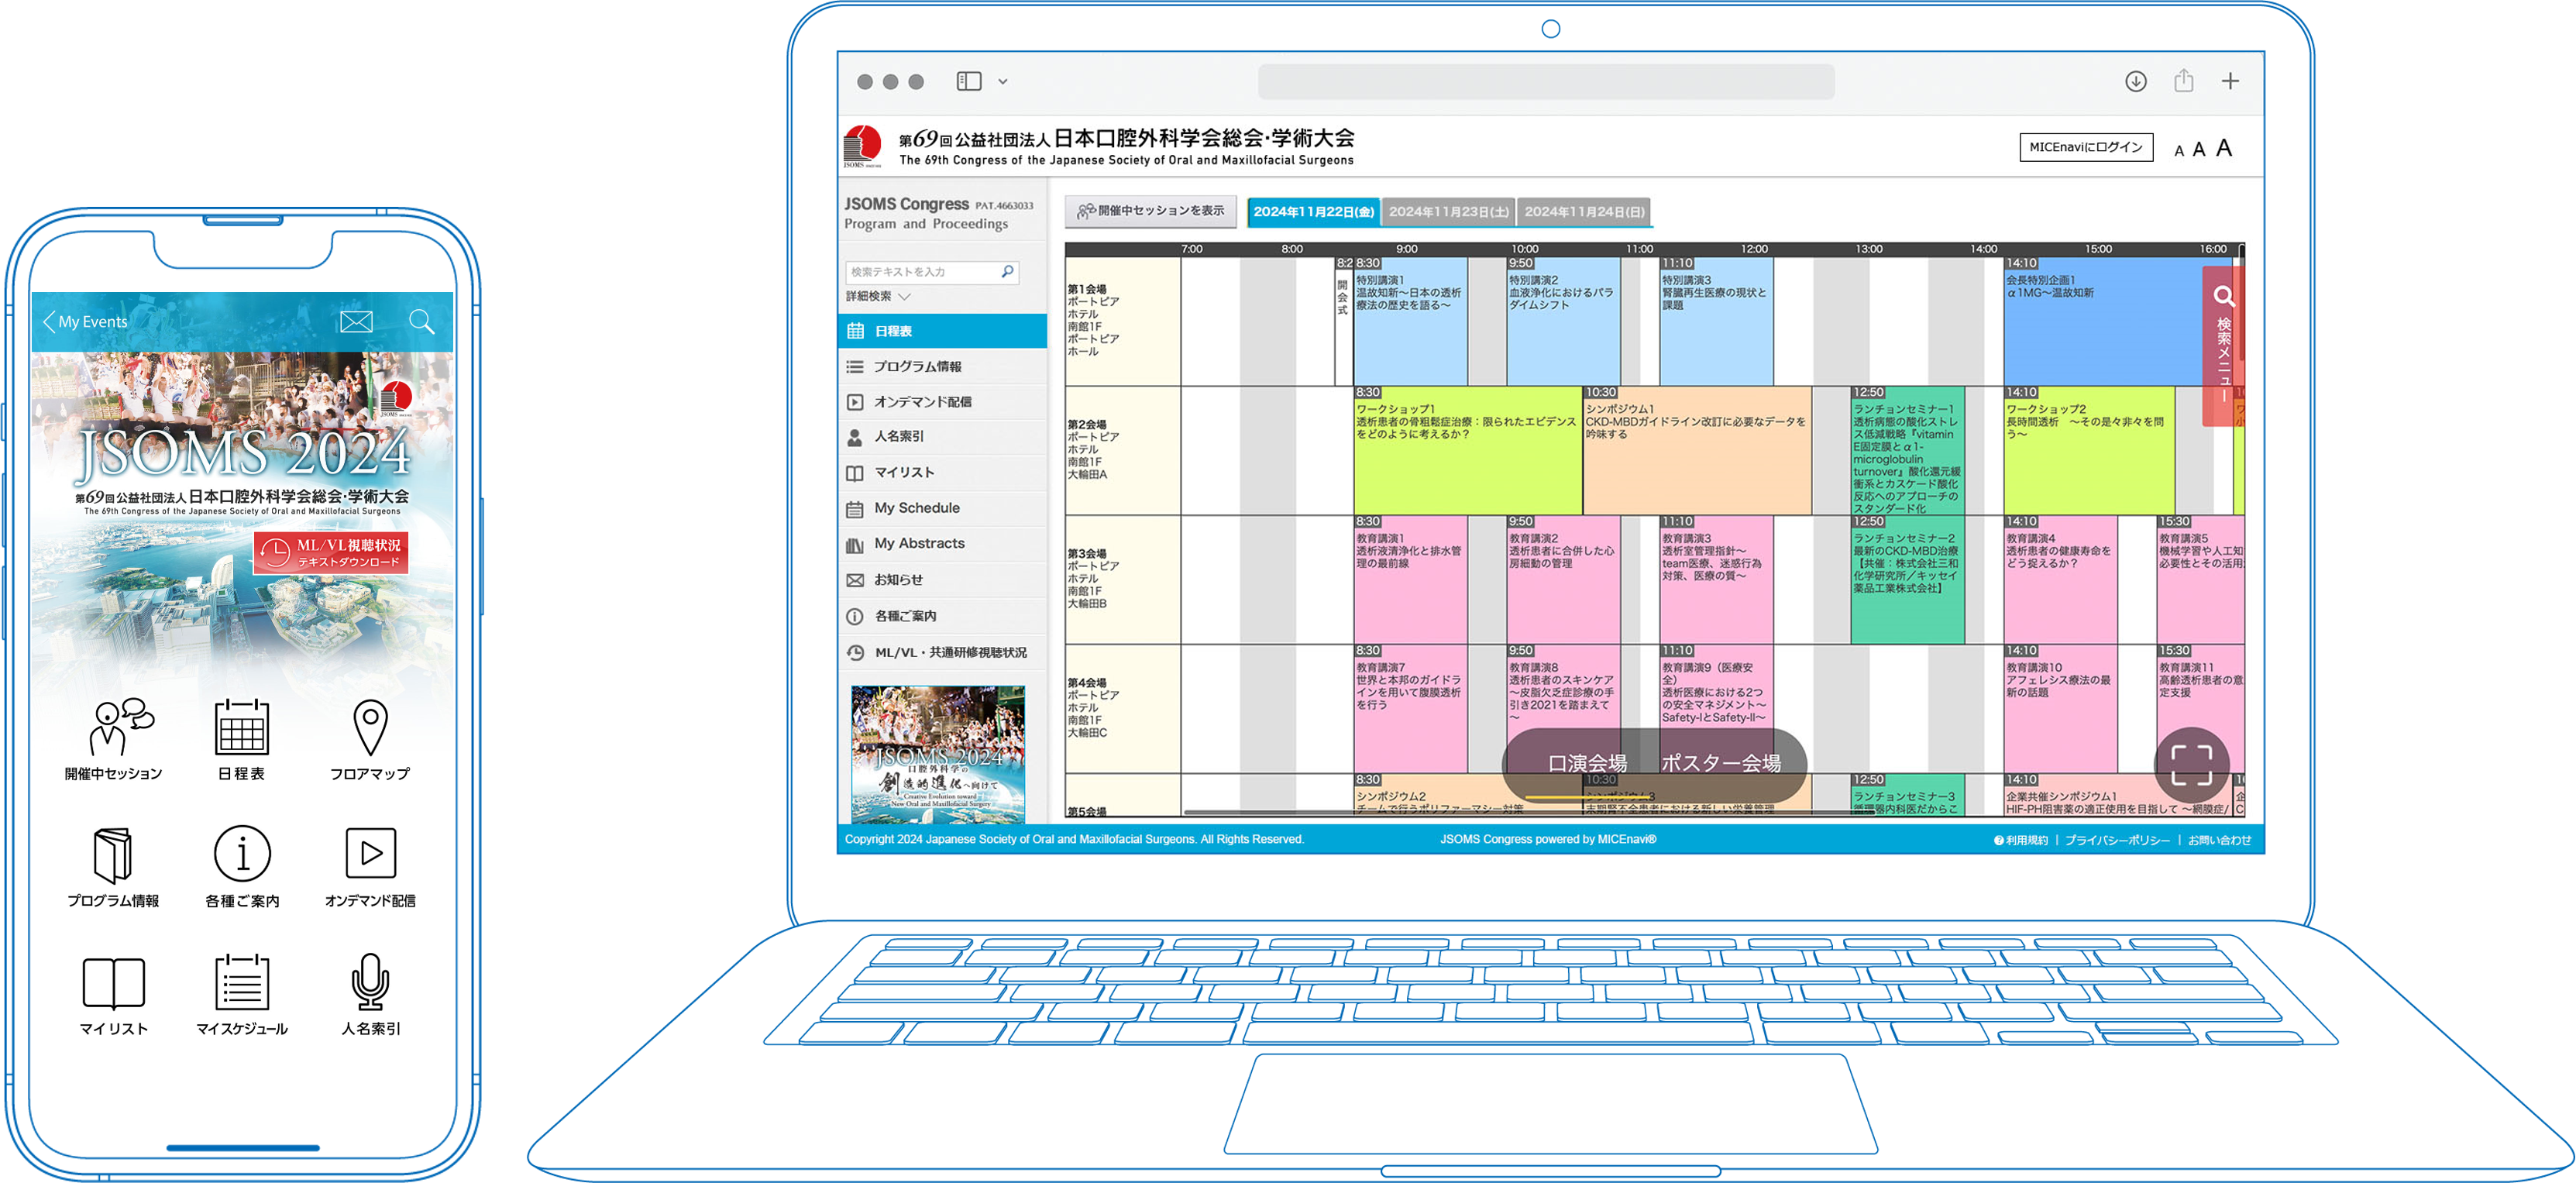Click 利用規約 footer link

pos(2021,840)
